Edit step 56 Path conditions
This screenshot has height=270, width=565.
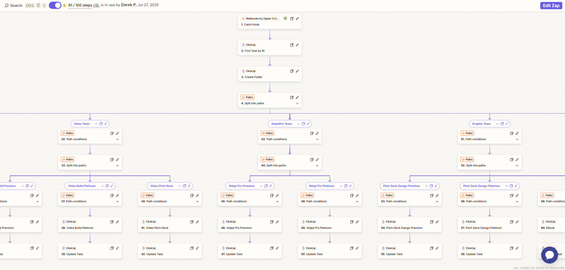coord(517,195)
